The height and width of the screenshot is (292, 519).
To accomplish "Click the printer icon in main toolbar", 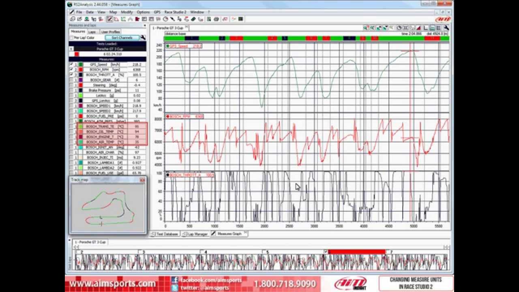I will (217, 19).
